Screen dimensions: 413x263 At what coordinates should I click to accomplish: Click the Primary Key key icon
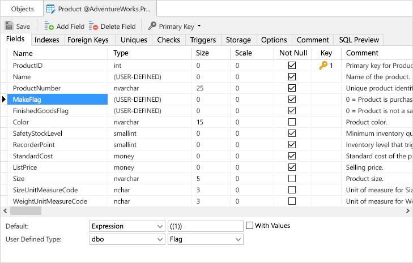[x=152, y=26]
